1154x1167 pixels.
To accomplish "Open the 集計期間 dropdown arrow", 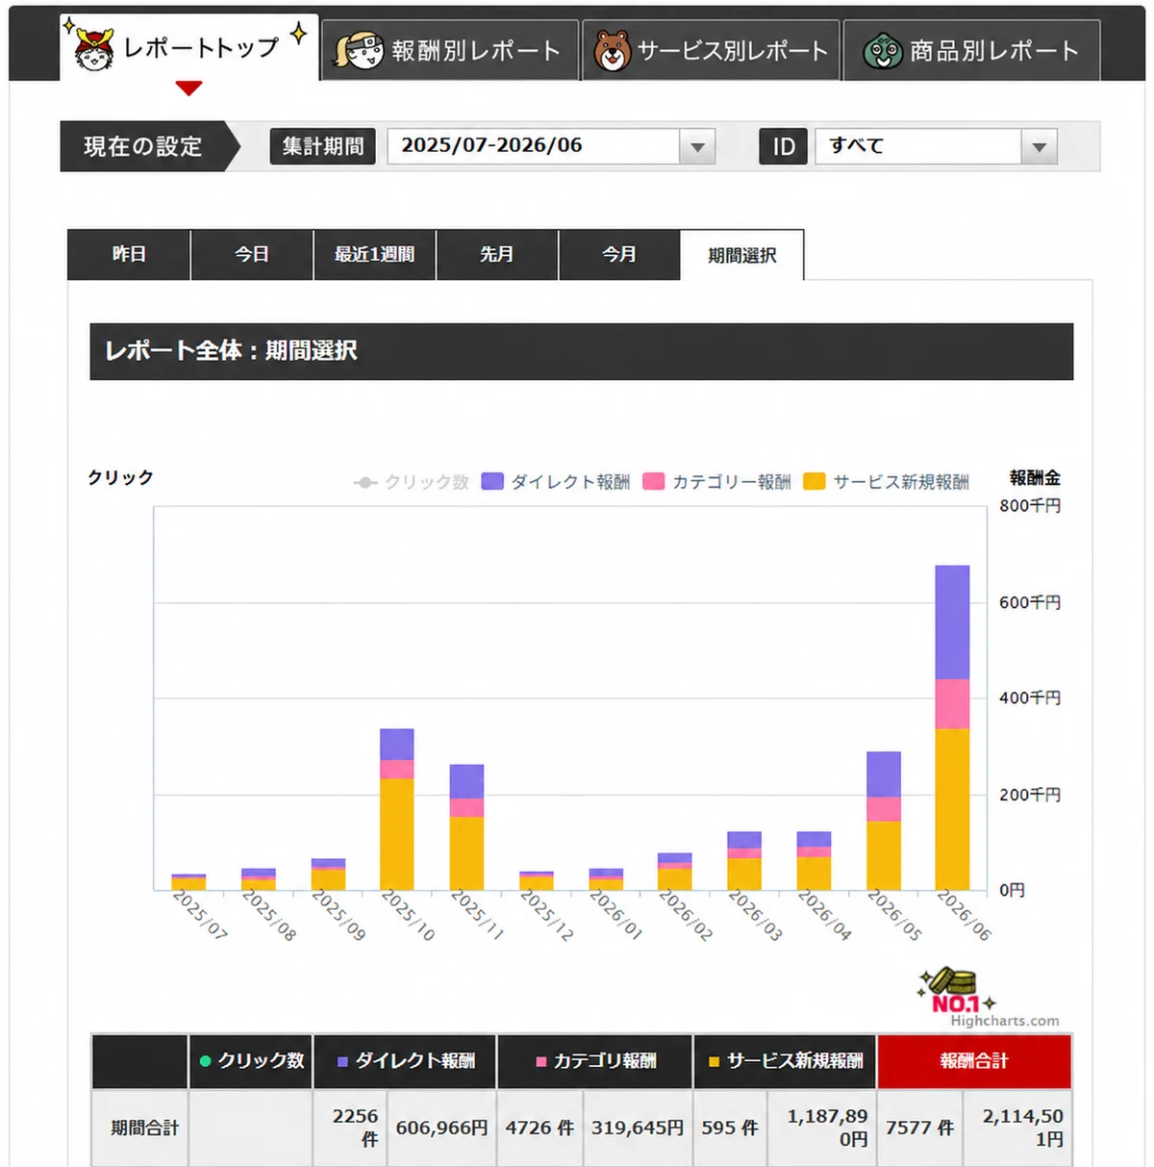I will point(698,147).
